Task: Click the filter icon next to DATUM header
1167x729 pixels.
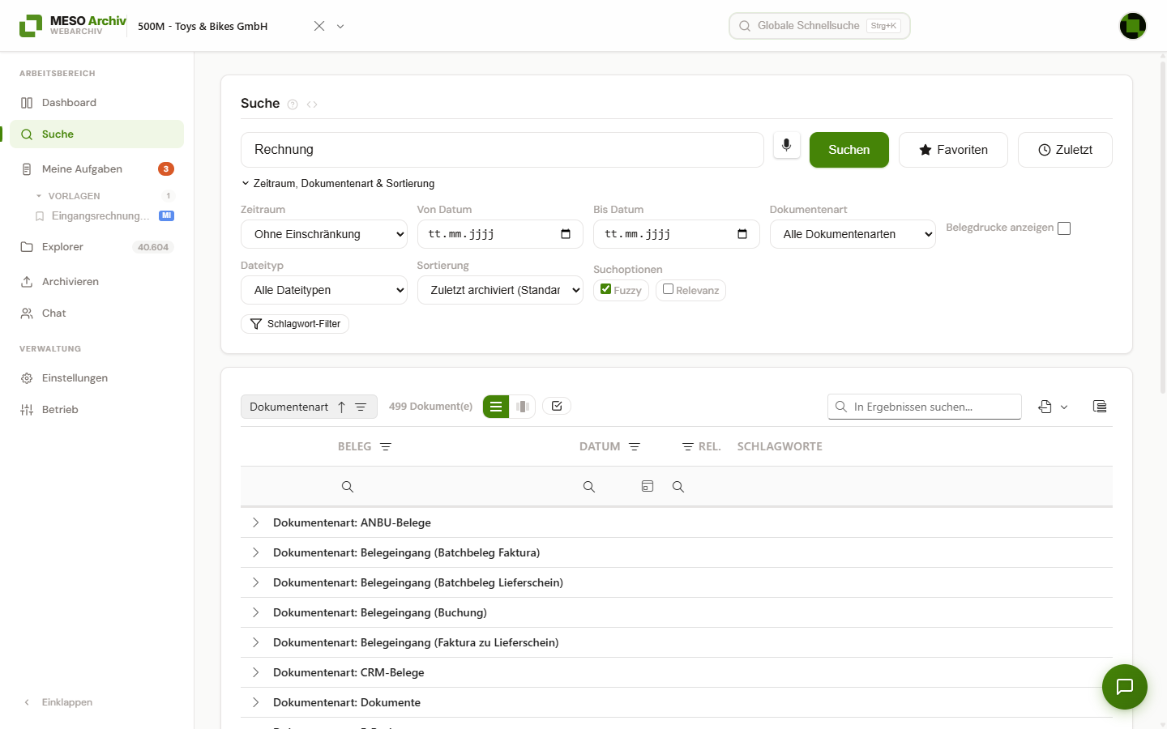Action: pos(635,447)
